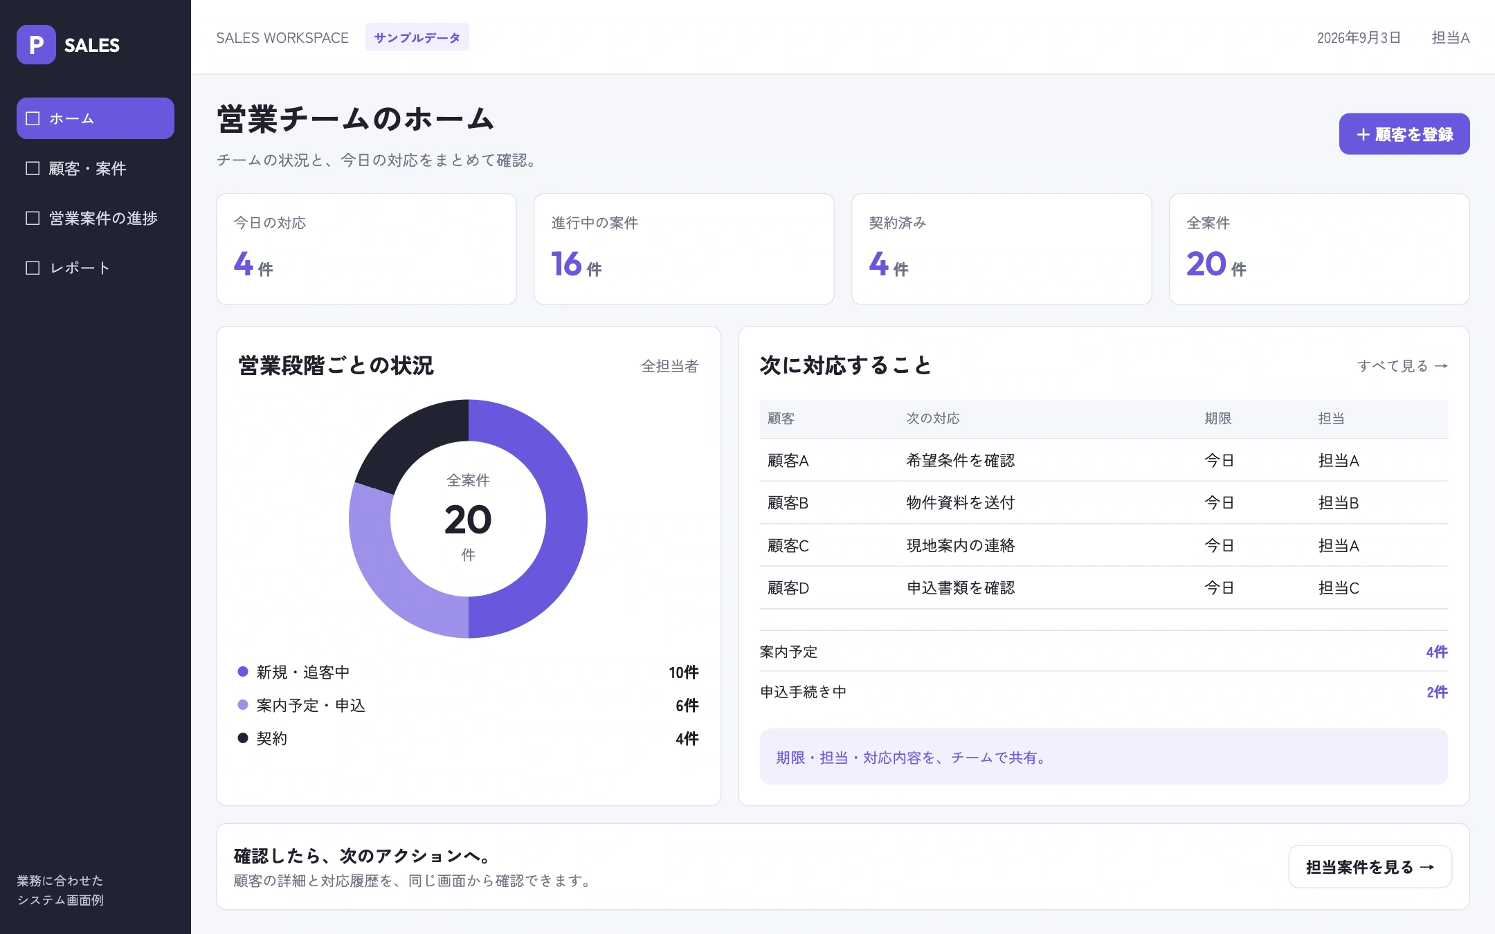Click the 期限 column header
The width and height of the screenshot is (1495, 934).
[1217, 419]
